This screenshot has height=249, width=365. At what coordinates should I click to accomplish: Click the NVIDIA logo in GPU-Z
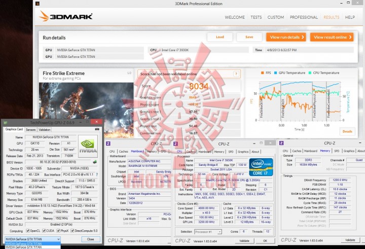coord(88,146)
